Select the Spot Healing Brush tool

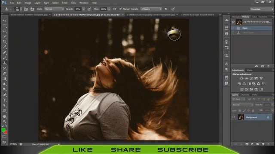tap(4, 52)
